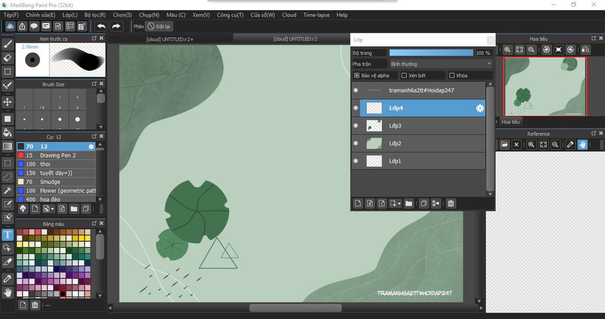The image size is (605, 319).
Task: Select the Drawing Pen 2 brush
Action: (x=56, y=155)
